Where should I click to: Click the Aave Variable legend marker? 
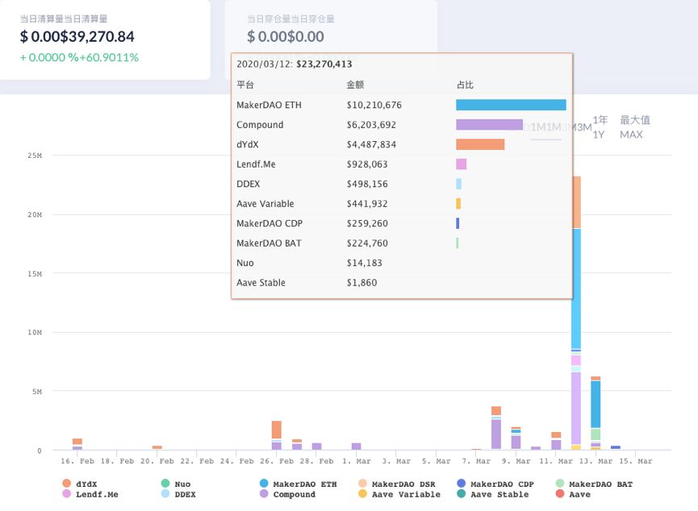362,494
